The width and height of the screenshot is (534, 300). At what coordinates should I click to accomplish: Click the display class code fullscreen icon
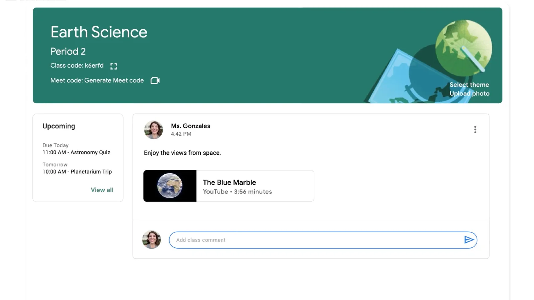[113, 66]
